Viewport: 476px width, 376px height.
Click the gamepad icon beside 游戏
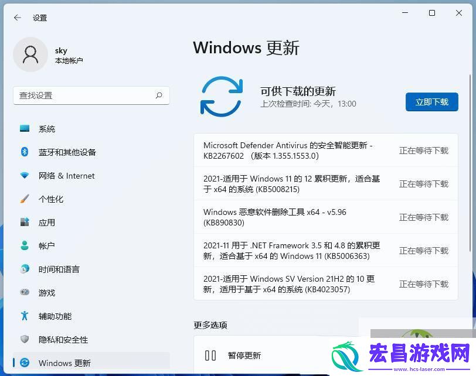[x=25, y=292]
